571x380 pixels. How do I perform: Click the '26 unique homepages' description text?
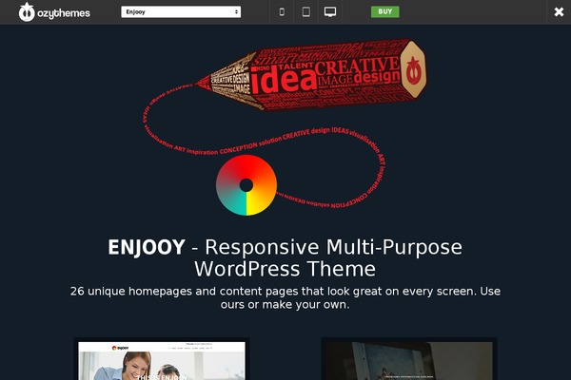(285, 297)
